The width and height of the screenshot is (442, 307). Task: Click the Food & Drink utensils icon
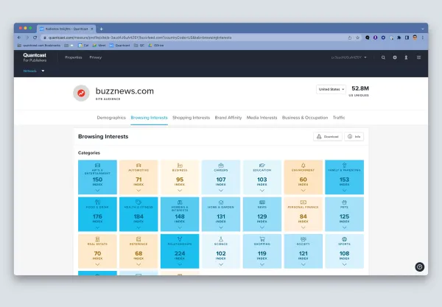(97, 202)
